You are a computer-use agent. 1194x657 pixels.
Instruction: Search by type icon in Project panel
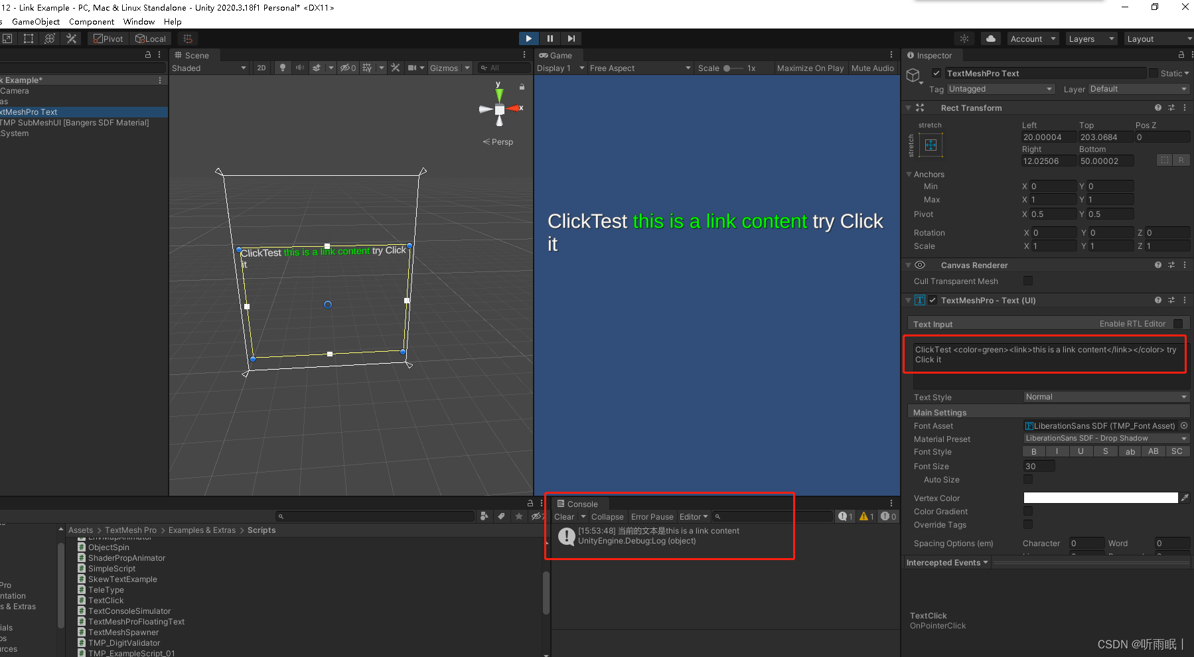pos(485,516)
